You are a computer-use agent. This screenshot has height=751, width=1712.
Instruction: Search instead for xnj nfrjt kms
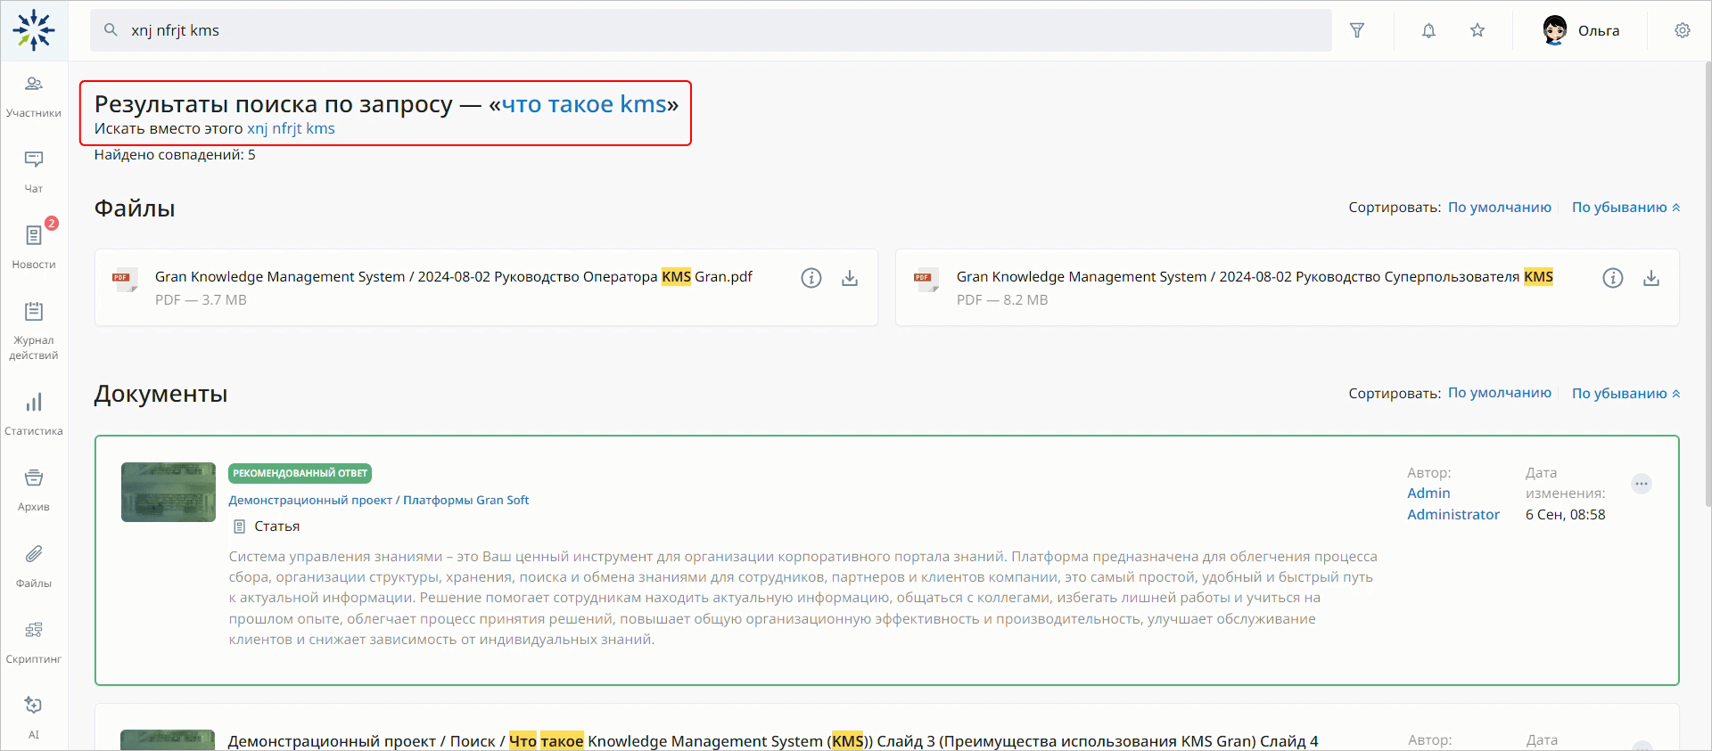[x=291, y=128]
